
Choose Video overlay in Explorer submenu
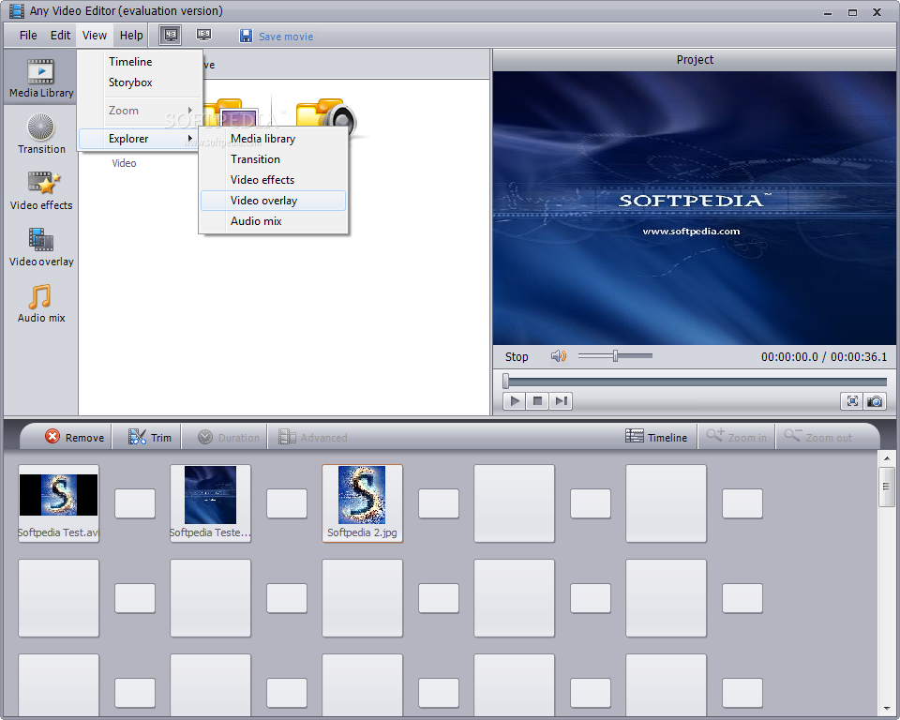point(273,201)
